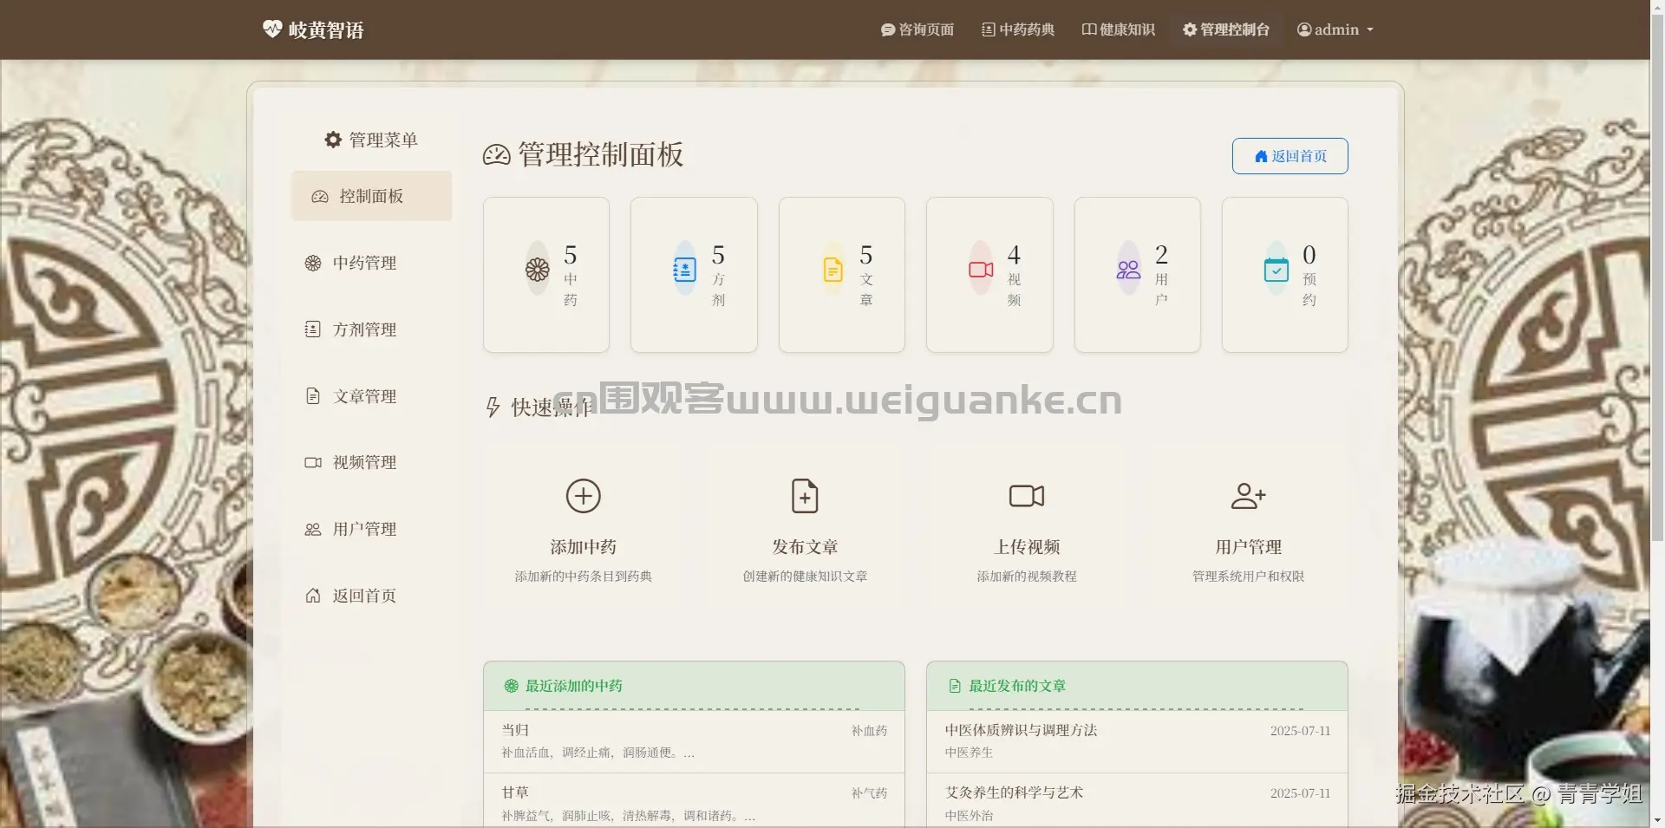1665x828 pixels.
Task: Click the scrollbar up arrow
Action: coord(1657,7)
